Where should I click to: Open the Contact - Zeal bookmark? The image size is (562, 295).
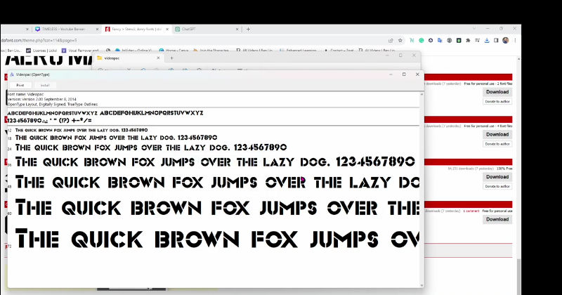(339, 51)
